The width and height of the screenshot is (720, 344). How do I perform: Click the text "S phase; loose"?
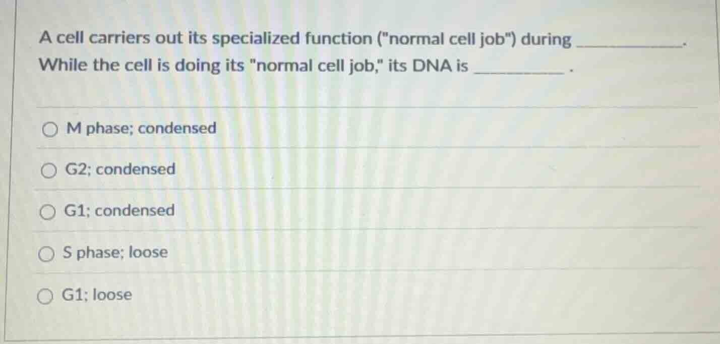116,253
